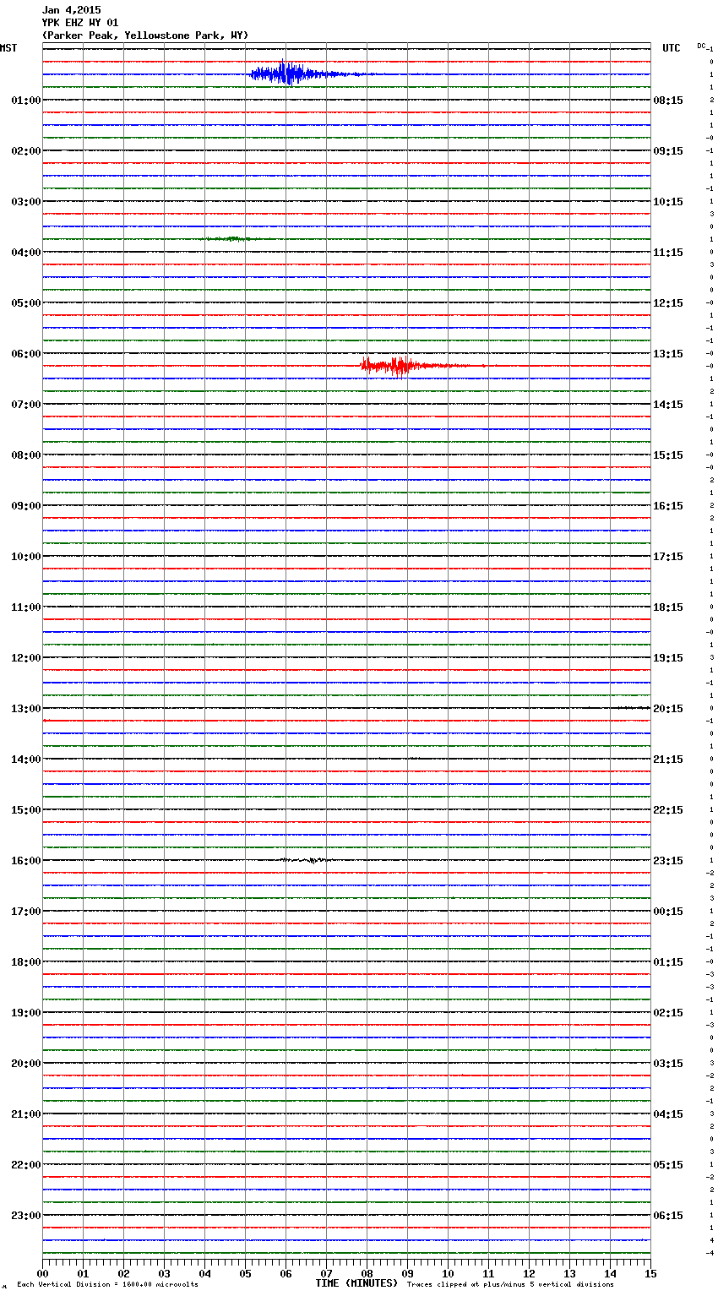Click the '23:15' UTC time label
The image size is (718, 1296).
pyautogui.click(x=668, y=861)
